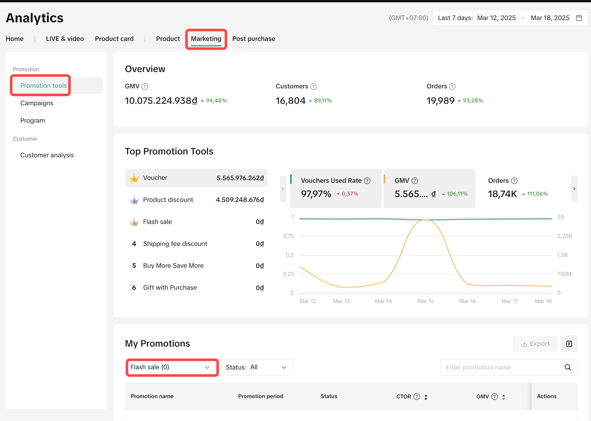Switch to the Post purchase tab
This screenshot has width=591, height=421.
[x=253, y=39]
